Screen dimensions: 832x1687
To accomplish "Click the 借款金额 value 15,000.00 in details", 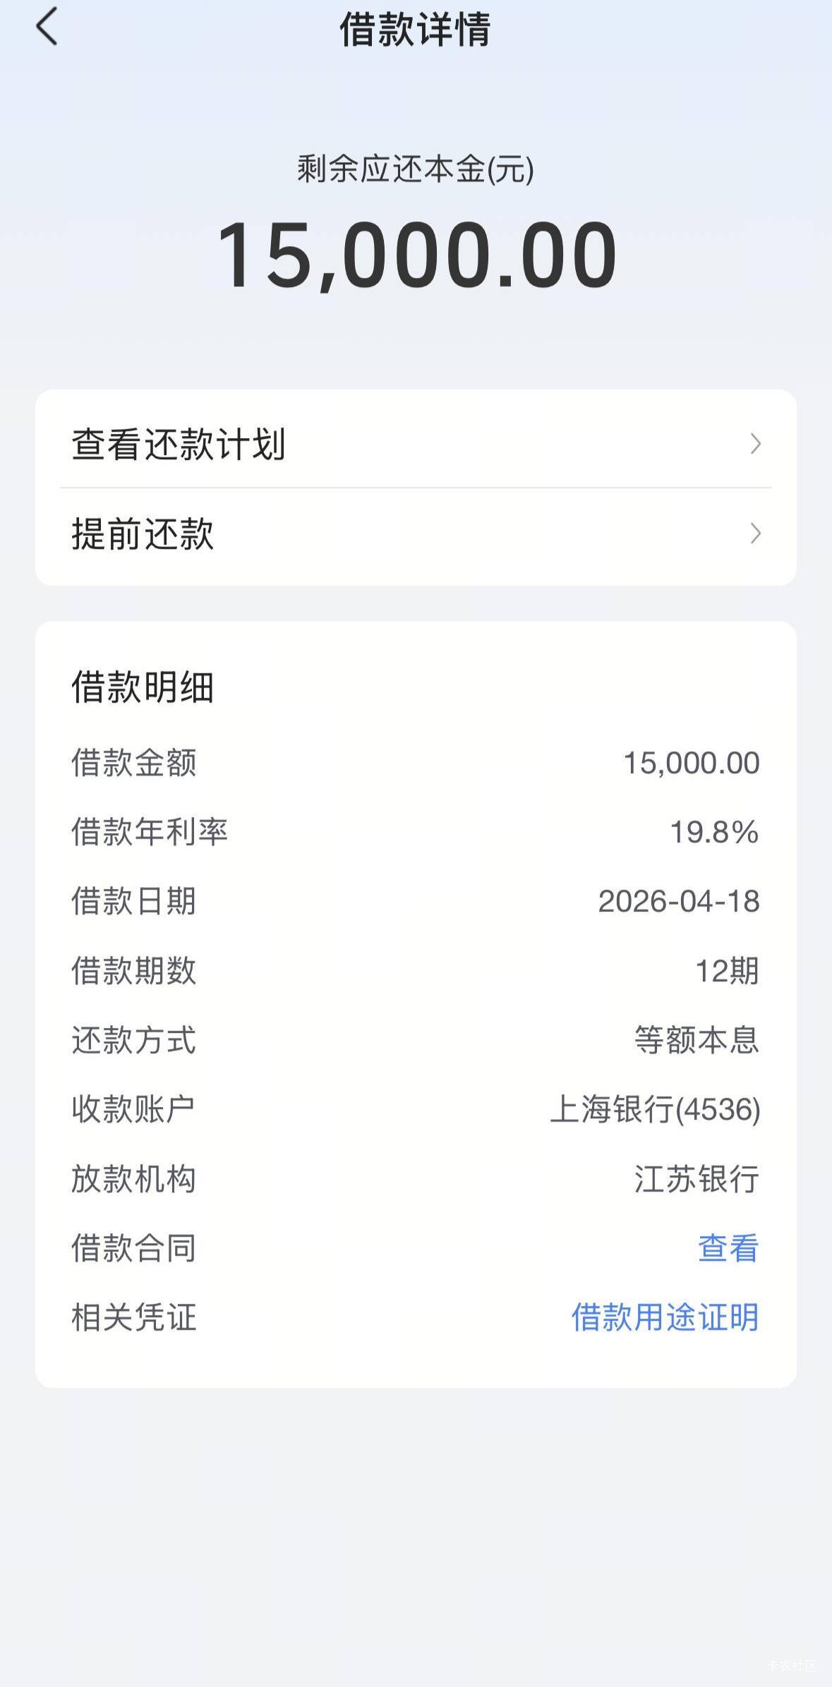I will pos(691,763).
